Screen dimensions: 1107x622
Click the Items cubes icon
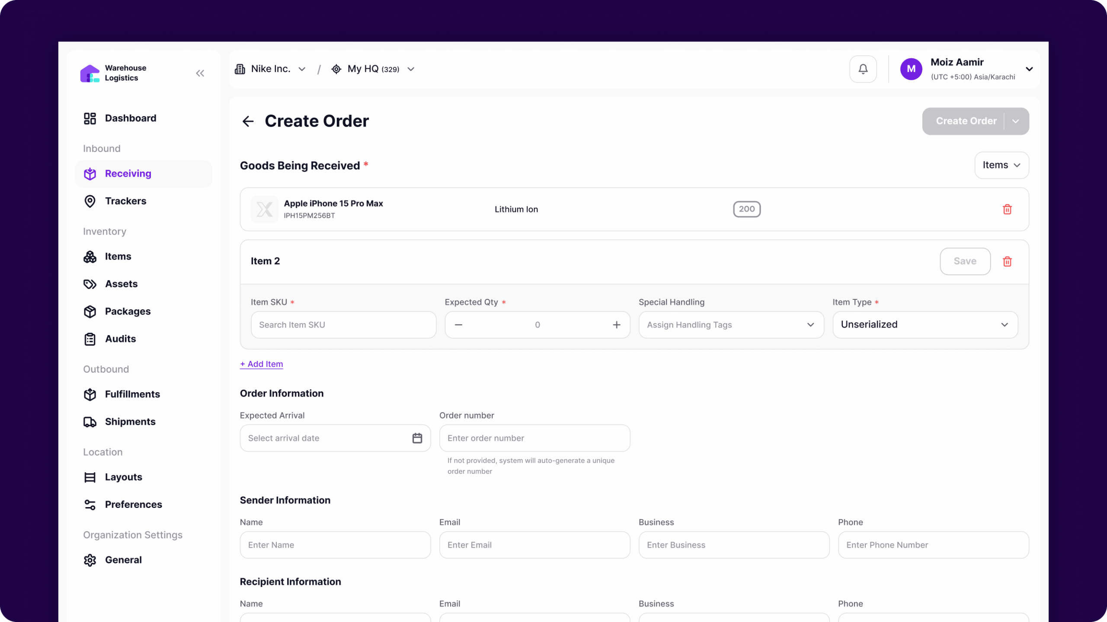pyautogui.click(x=90, y=257)
